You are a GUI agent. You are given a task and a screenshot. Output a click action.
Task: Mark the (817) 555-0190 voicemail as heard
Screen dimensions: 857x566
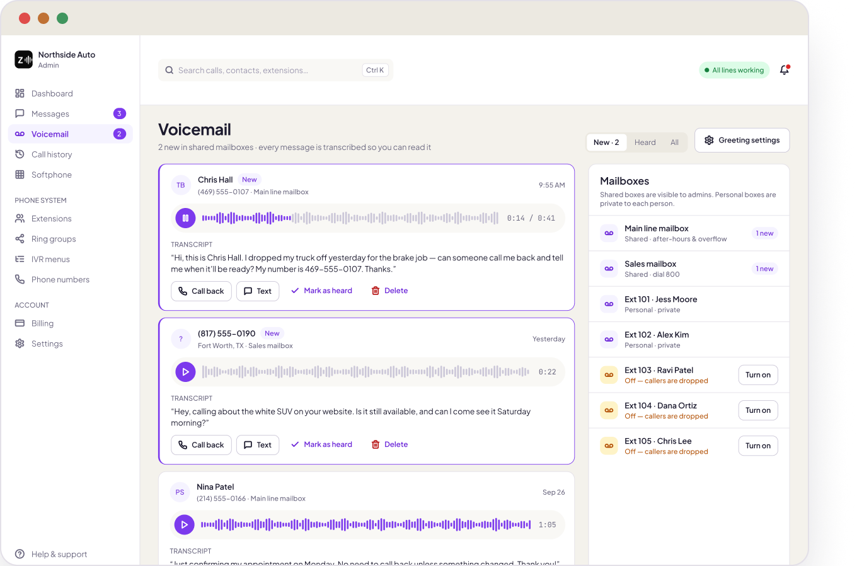[x=322, y=444]
